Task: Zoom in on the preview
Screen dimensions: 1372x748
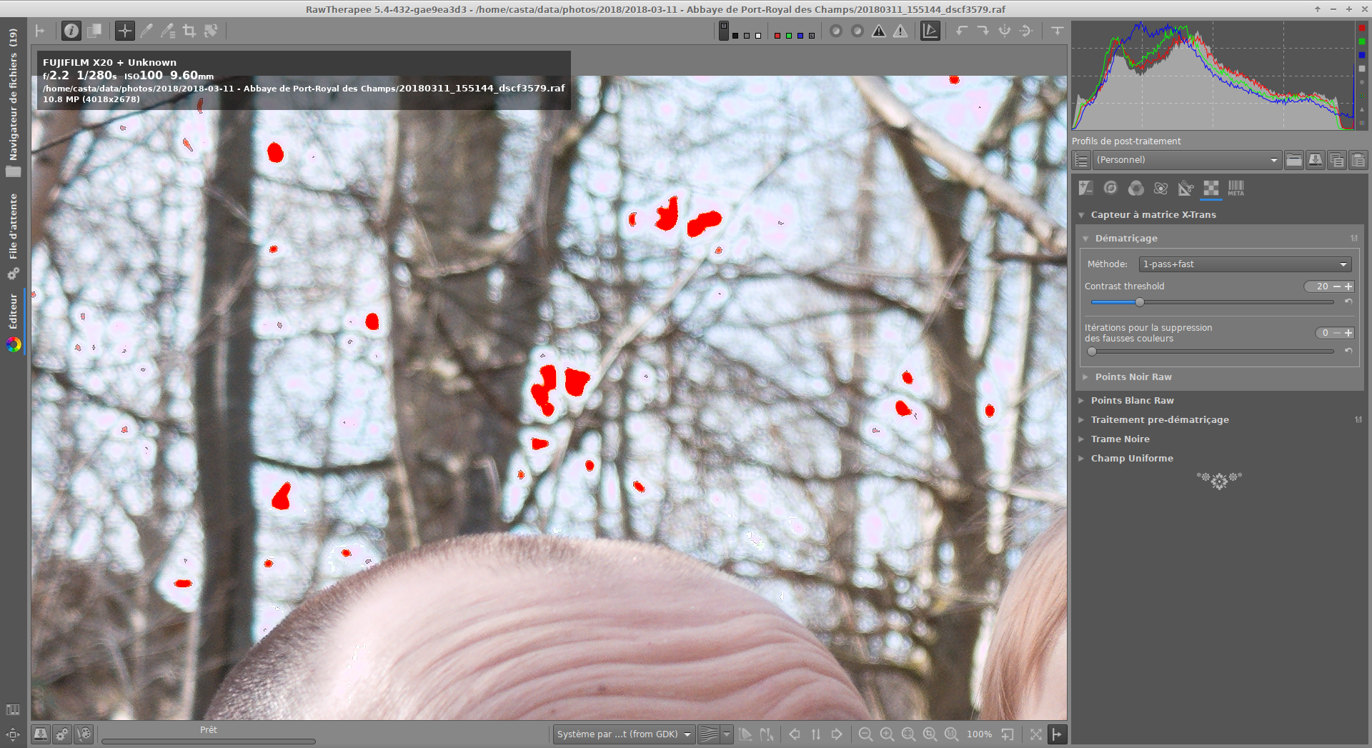Action: [x=887, y=734]
